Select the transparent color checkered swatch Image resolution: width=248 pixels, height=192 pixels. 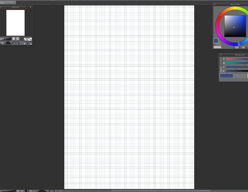pyautogui.click(x=217, y=47)
